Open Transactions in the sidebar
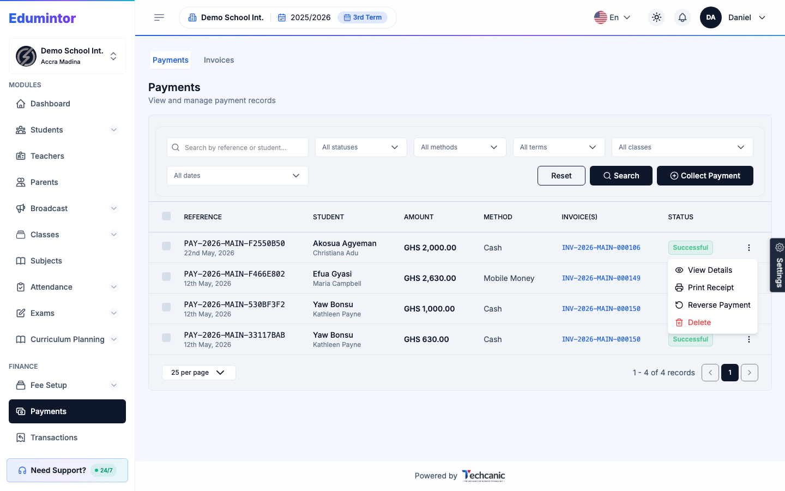785x491 pixels. 67,438
